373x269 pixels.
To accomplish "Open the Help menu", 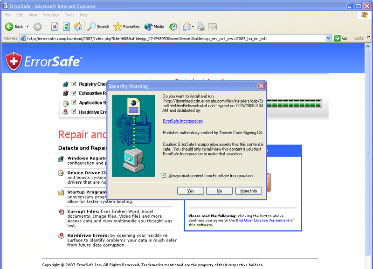I will (x=83, y=15).
